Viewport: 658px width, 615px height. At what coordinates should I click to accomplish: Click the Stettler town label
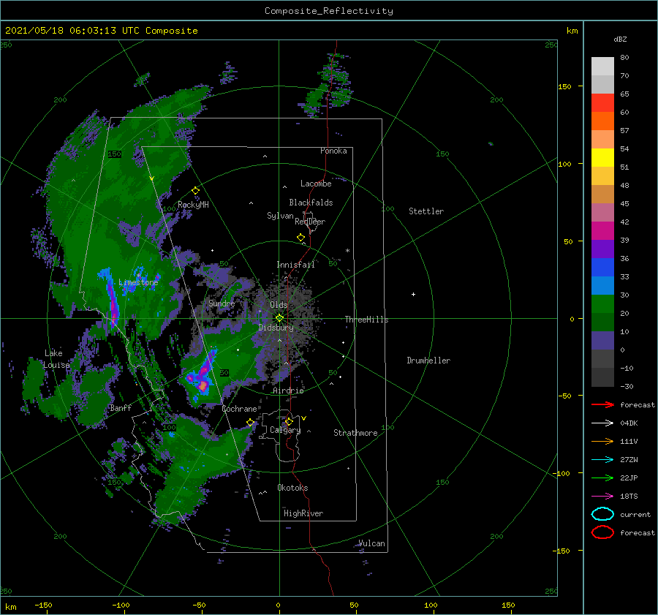click(426, 211)
